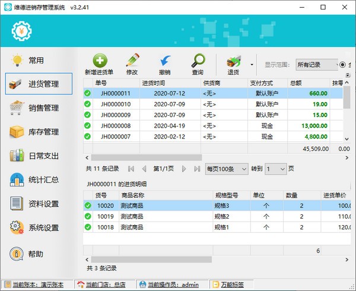The width and height of the screenshot is (356, 291).
Task: Expand the 退货 dropdown arrow
Action: pyautogui.click(x=252, y=64)
